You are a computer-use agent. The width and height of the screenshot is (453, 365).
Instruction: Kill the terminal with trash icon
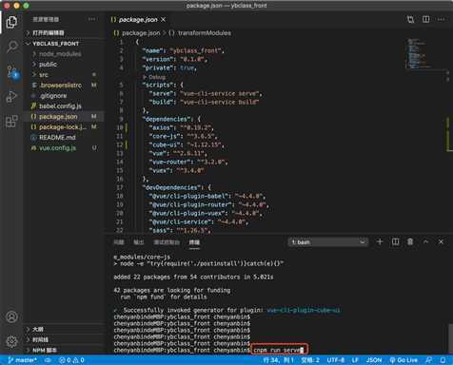410,241
